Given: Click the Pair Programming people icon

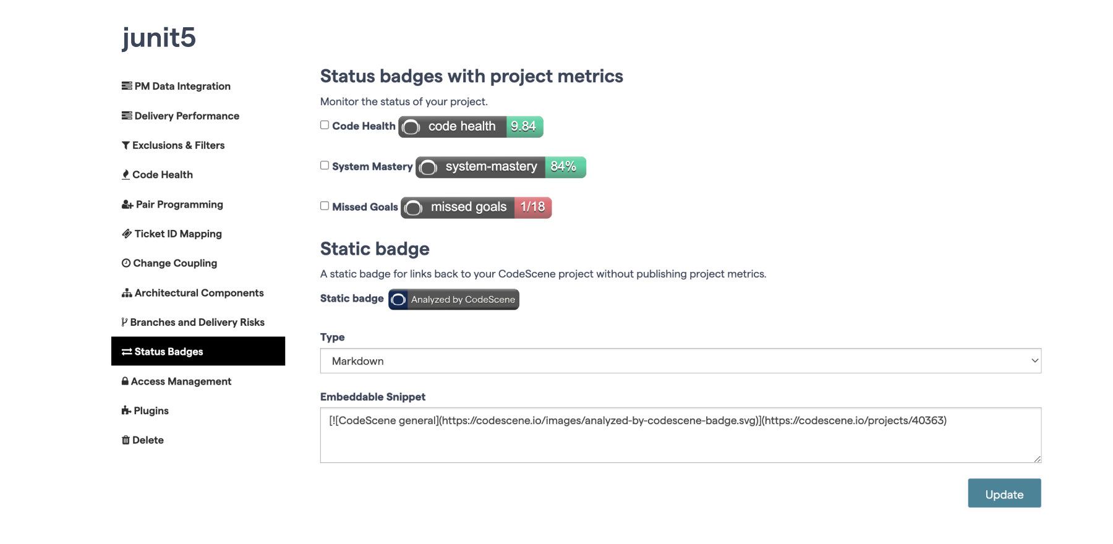Looking at the screenshot, I should (126, 204).
